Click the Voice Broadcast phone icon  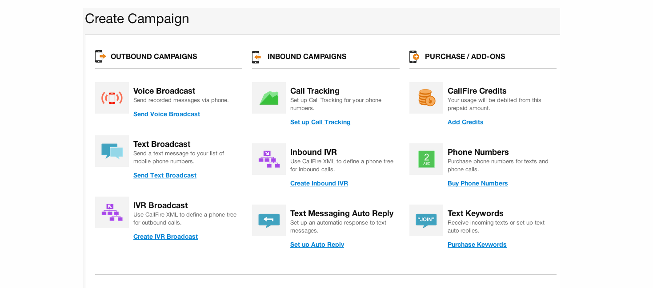(x=112, y=98)
